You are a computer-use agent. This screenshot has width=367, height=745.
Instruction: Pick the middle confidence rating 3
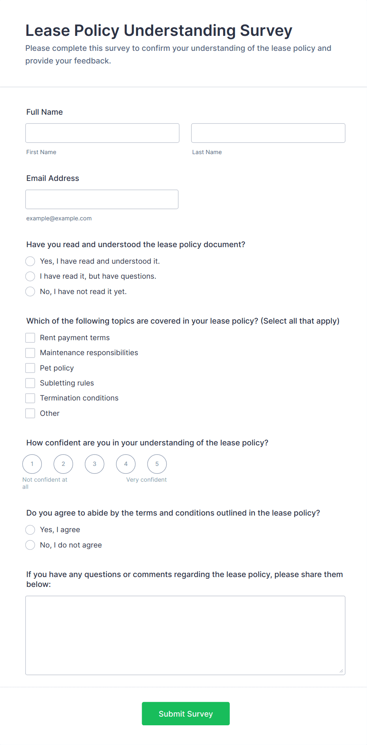coord(94,464)
